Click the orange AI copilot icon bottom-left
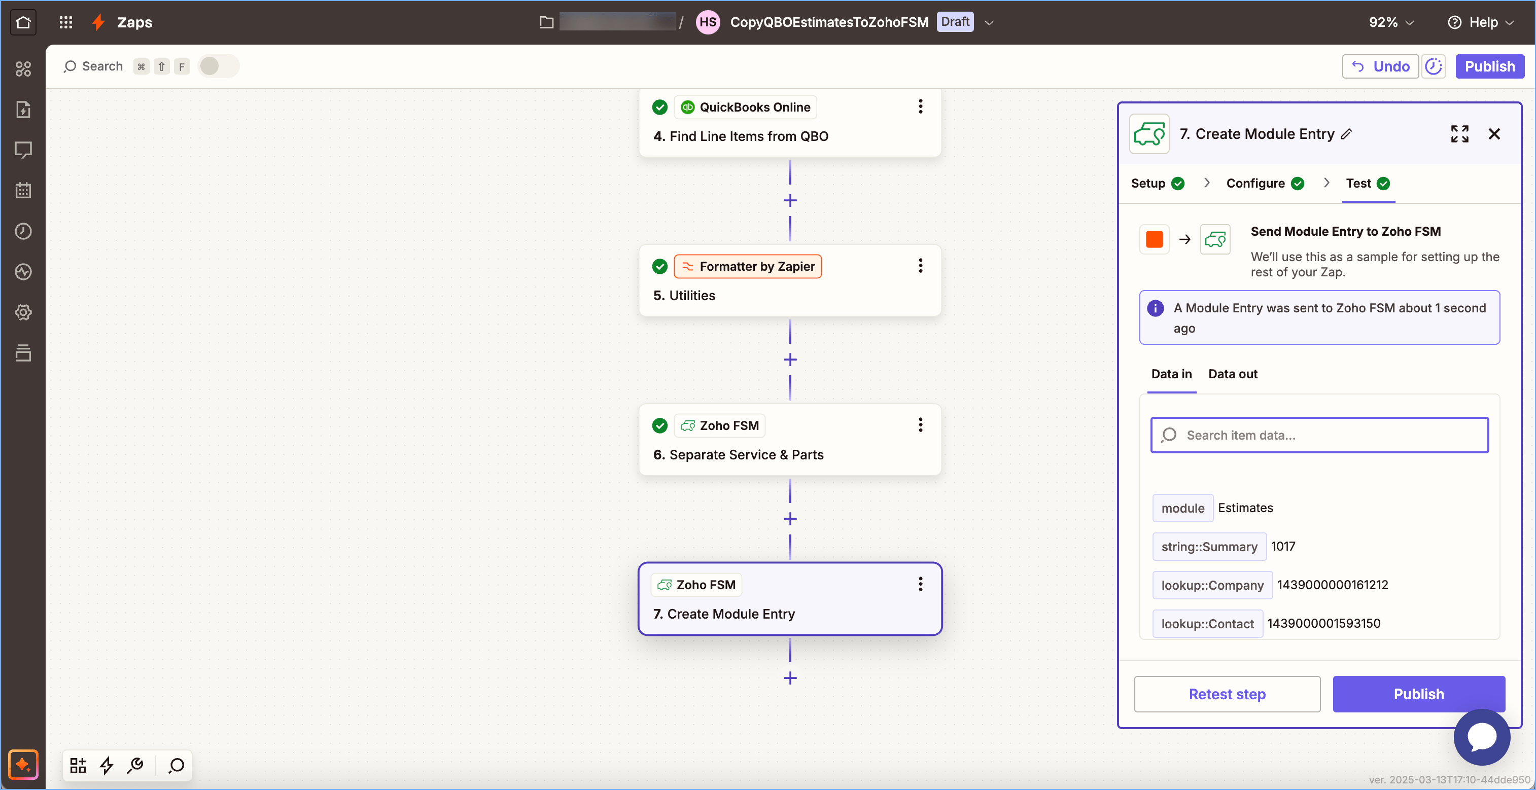 click(x=23, y=764)
